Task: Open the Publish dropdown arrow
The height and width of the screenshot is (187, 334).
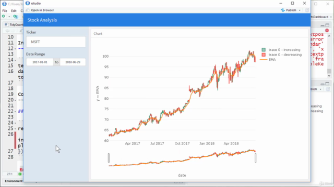Action: (300, 10)
